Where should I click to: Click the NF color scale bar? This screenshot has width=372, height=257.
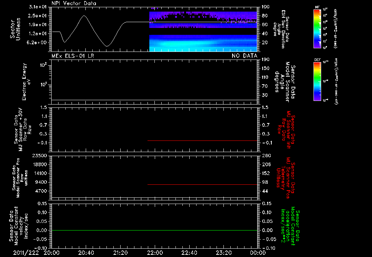pyautogui.click(x=317, y=28)
